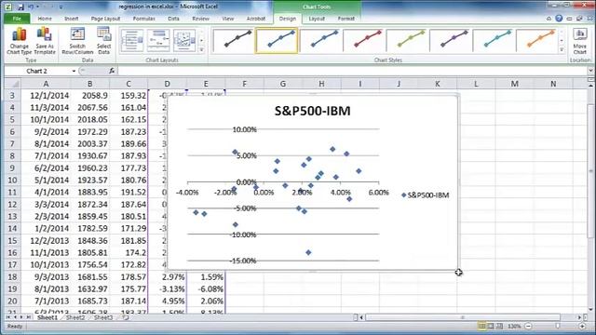Apply orange chart style
The height and width of the screenshot is (335, 596).
pyautogui.click(x=536, y=40)
